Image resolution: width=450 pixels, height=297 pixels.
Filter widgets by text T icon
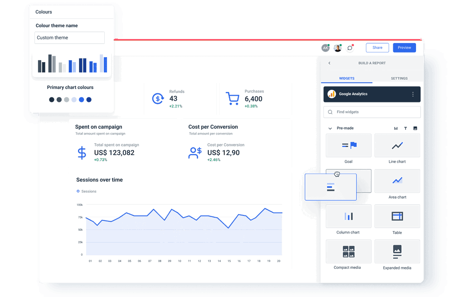click(x=406, y=128)
